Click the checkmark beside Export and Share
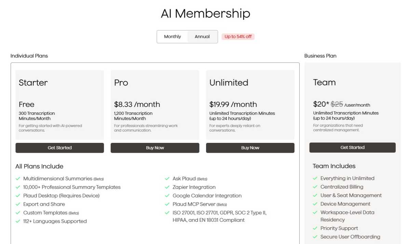 18,204
